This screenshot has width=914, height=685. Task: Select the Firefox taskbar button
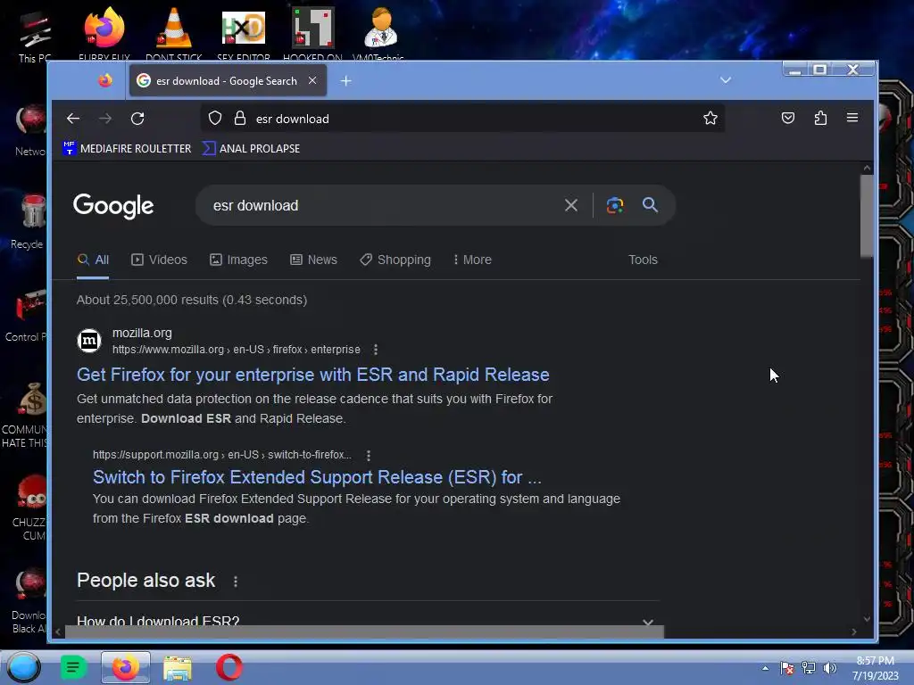[x=125, y=667]
